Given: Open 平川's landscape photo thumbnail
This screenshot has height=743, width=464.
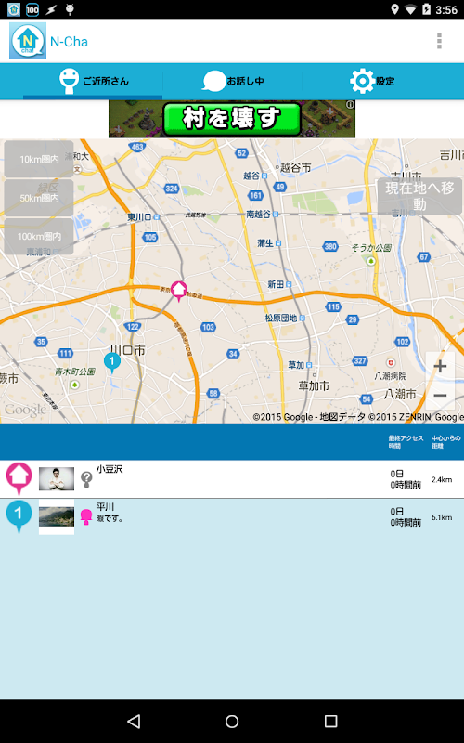Looking at the screenshot, I should pos(57,516).
